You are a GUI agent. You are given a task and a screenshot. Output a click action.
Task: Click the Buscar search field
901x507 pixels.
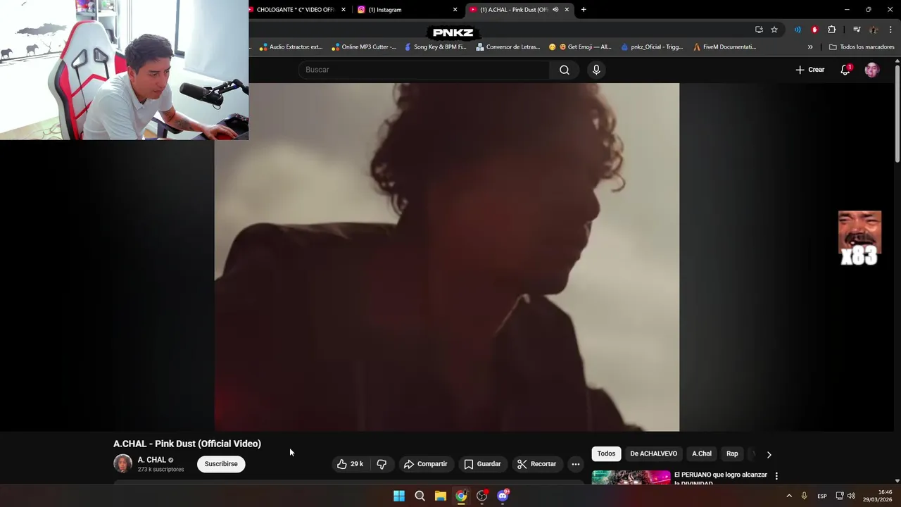point(424,70)
